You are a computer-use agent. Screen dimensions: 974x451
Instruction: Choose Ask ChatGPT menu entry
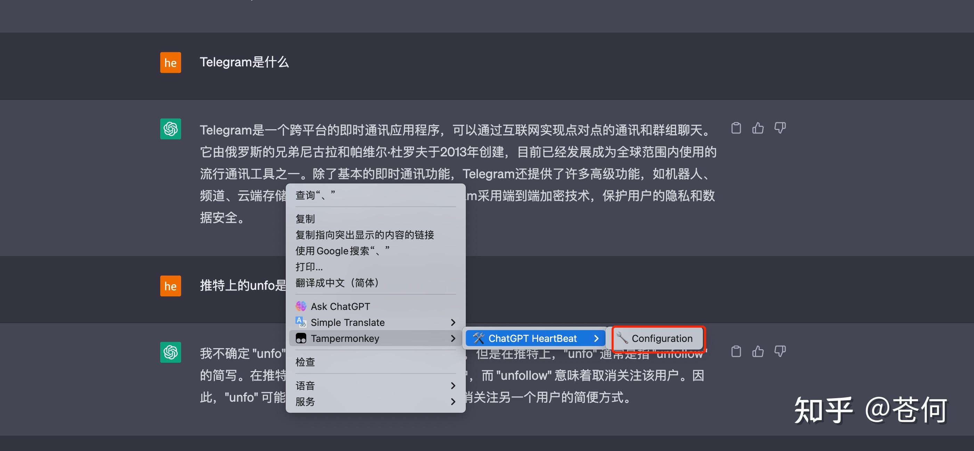(375, 306)
